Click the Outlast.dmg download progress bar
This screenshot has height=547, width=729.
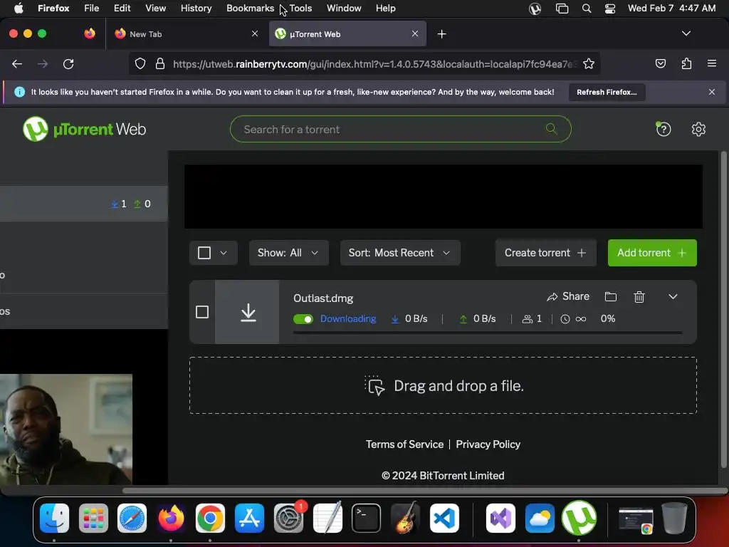coord(488,333)
